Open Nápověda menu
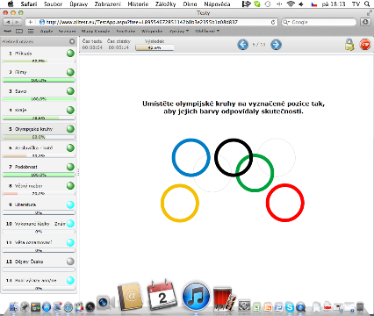Screen dimensions: 374x316 point(217,4)
